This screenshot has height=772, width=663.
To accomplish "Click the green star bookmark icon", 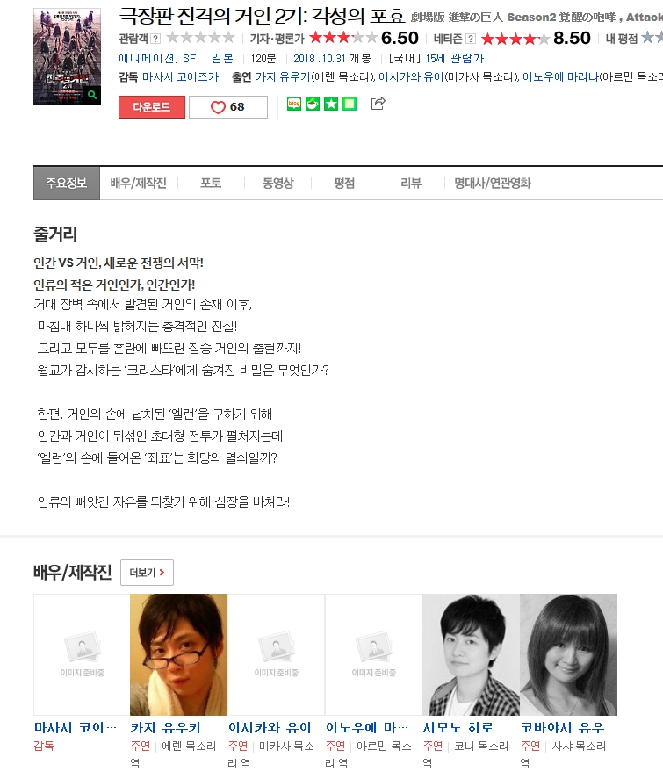I will [x=331, y=104].
